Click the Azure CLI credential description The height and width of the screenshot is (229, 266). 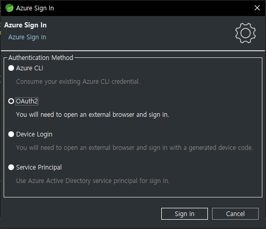coord(78,82)
